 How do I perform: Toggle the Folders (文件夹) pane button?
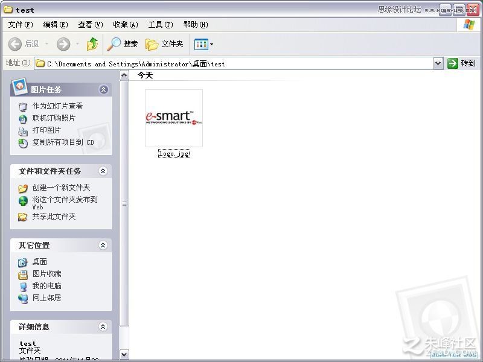pos(164,44)
